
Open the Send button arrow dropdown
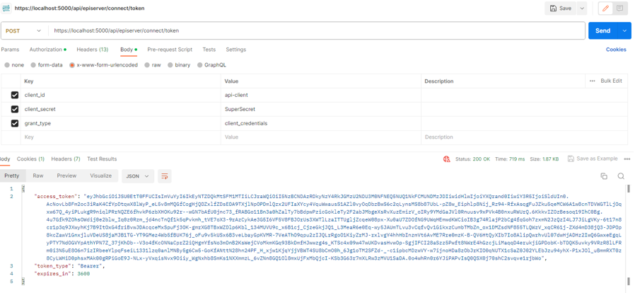pos(625,31)
